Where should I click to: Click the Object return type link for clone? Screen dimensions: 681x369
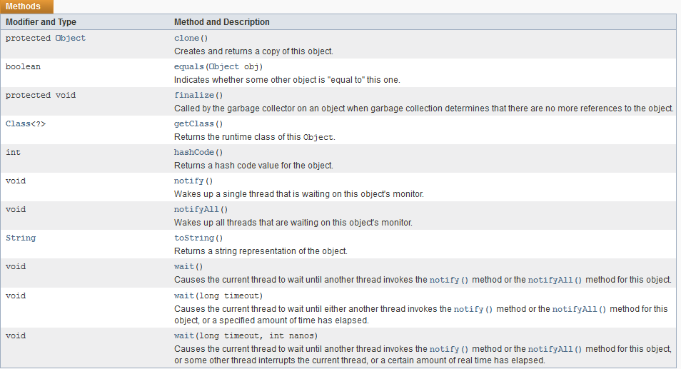pyautogui.click(x=71, y=39)
